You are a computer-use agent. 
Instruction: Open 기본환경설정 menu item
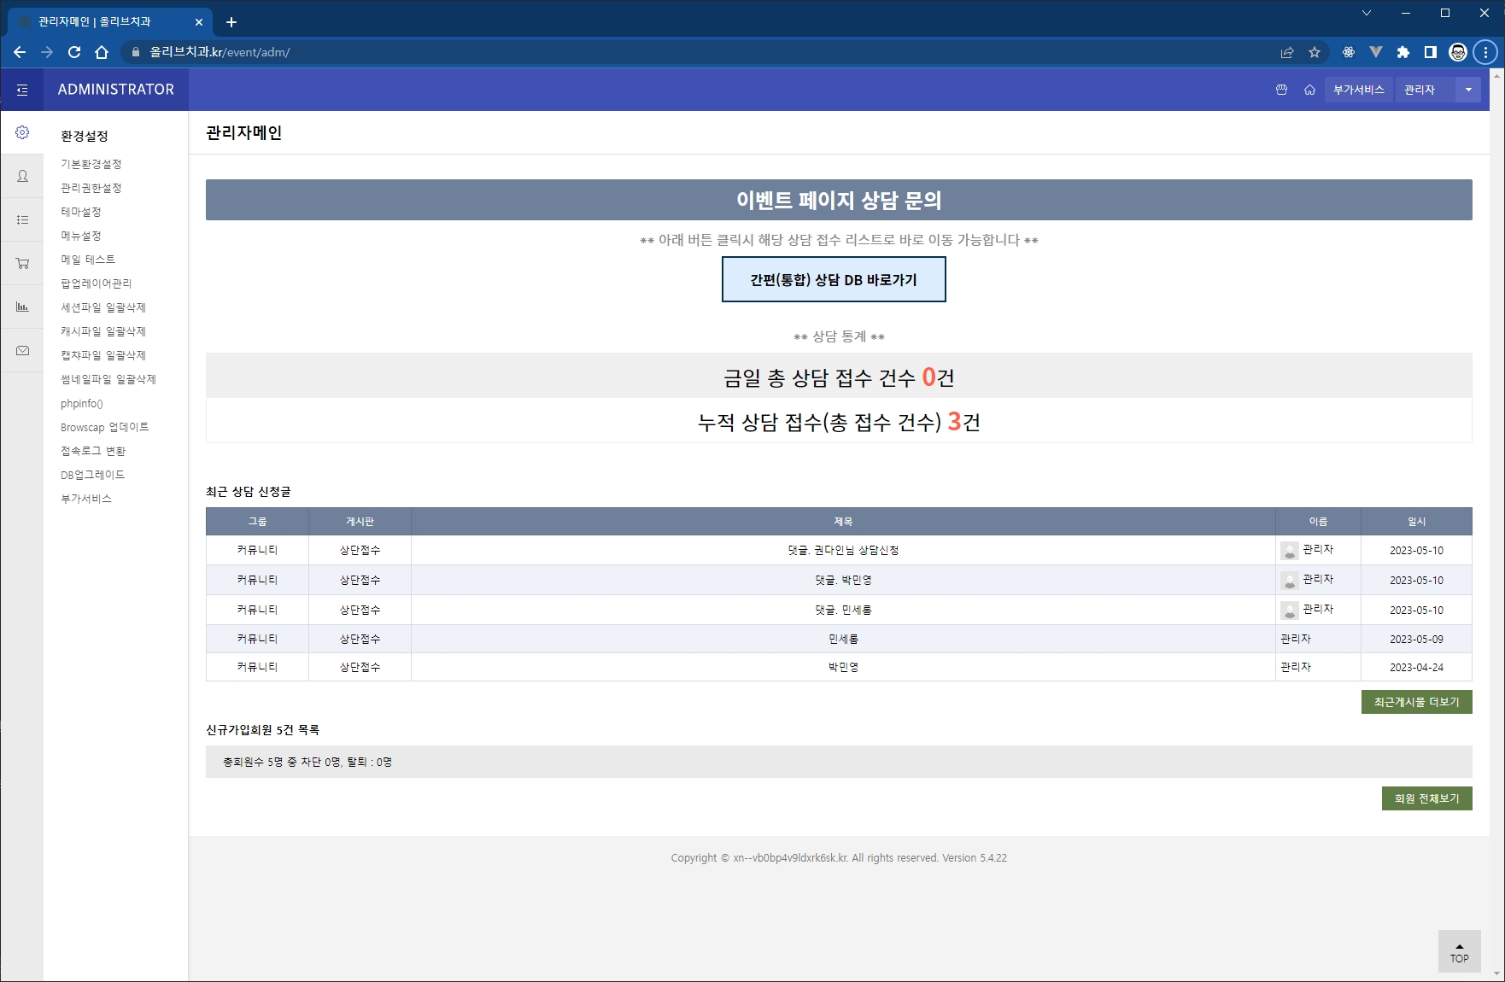pos(91,164)
